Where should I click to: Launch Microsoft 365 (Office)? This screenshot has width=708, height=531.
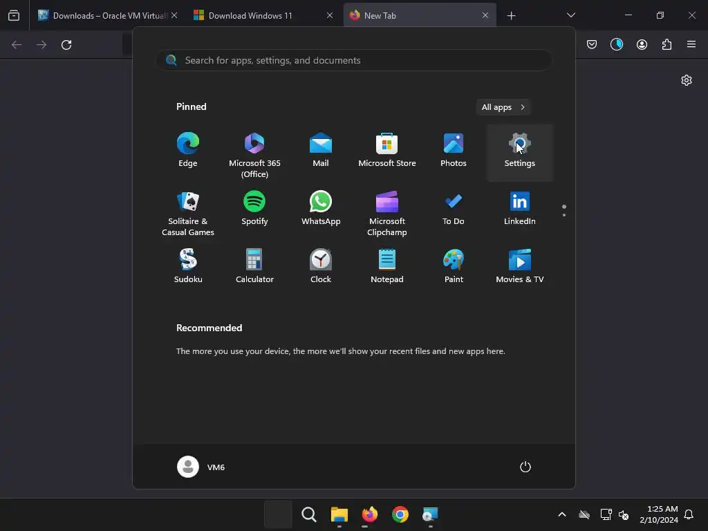254,154
